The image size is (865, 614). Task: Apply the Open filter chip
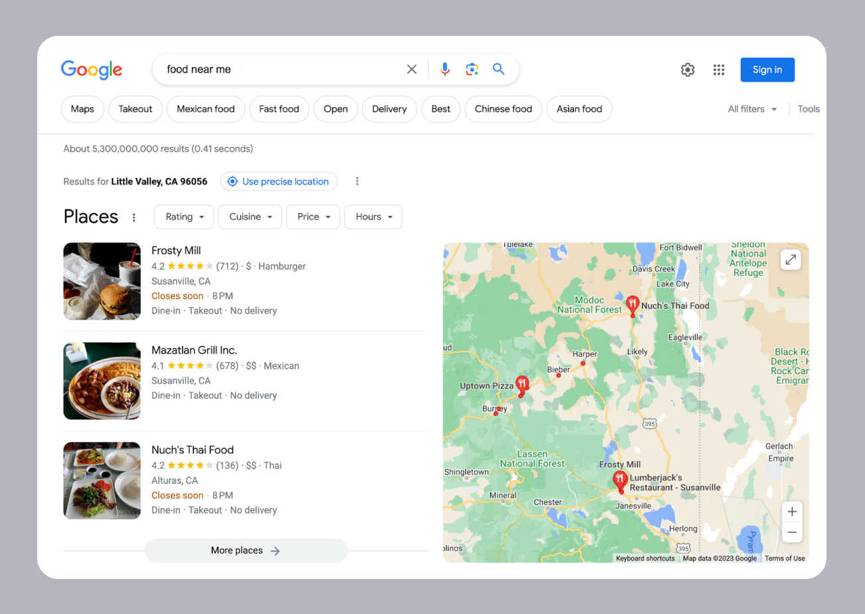click(336, 109)
